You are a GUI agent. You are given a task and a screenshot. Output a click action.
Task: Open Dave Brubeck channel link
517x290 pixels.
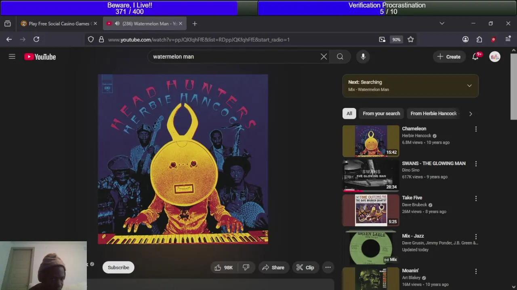414,205
